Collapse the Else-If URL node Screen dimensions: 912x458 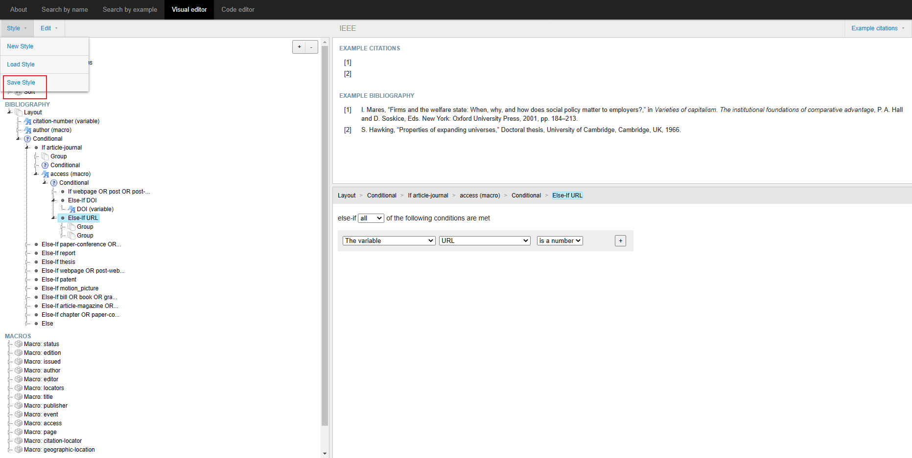53,218
